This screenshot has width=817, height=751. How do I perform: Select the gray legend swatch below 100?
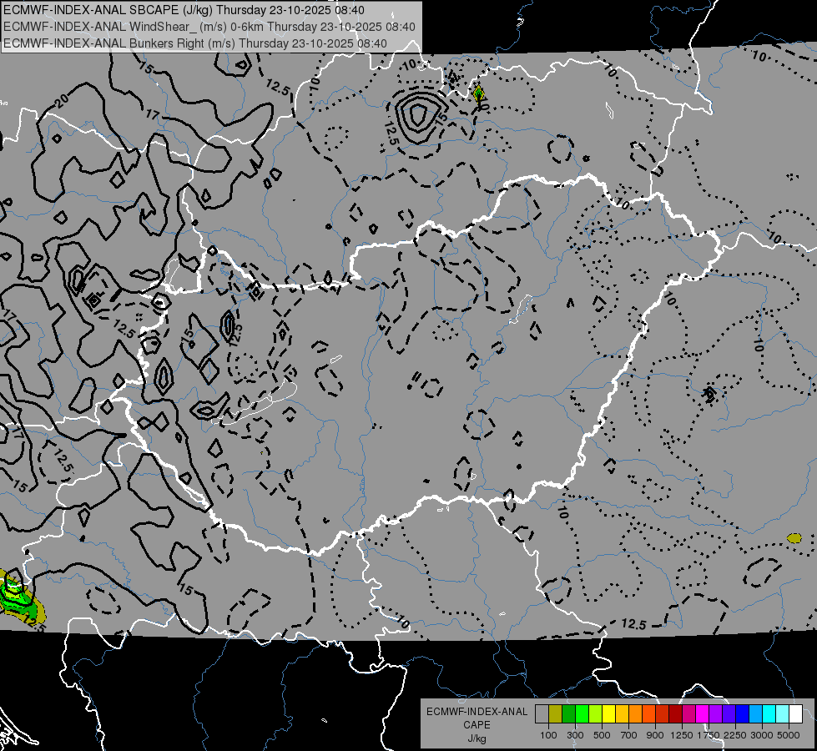542,713
